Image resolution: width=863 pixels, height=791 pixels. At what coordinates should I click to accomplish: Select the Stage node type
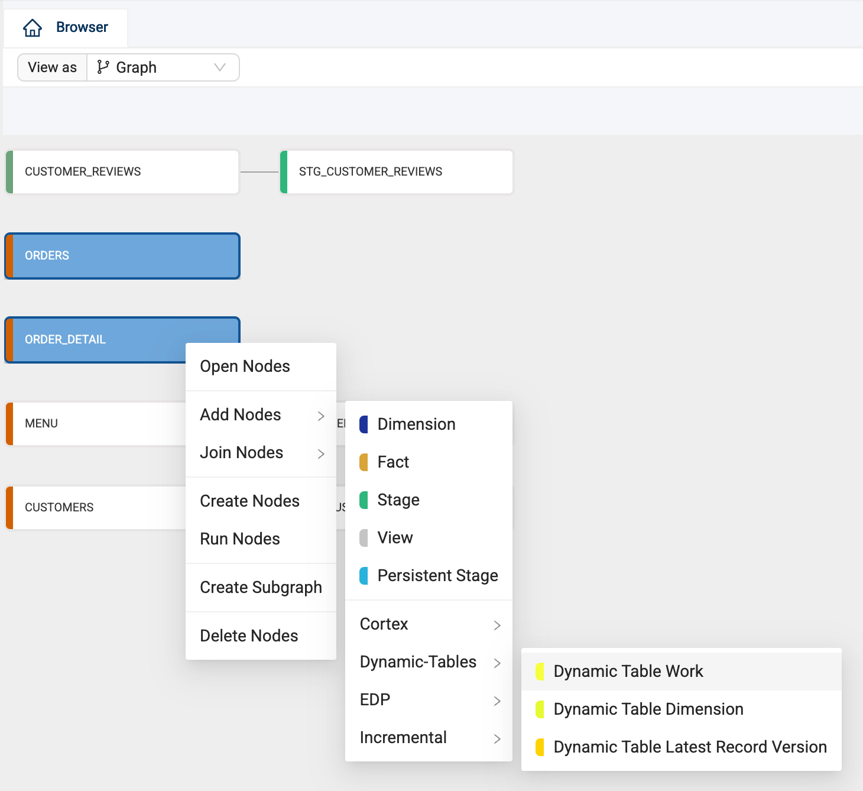tap(398, 500)
